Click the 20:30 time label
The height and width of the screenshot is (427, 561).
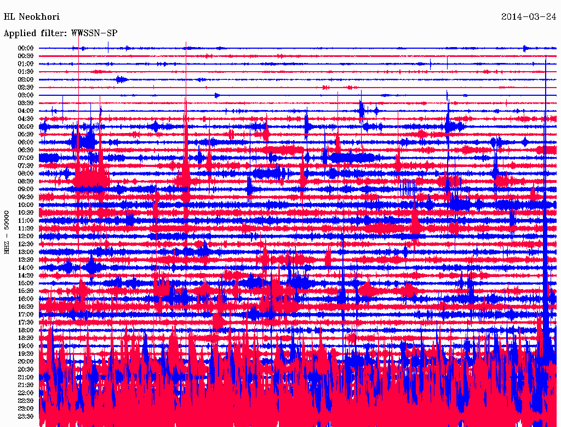point(26,370)
